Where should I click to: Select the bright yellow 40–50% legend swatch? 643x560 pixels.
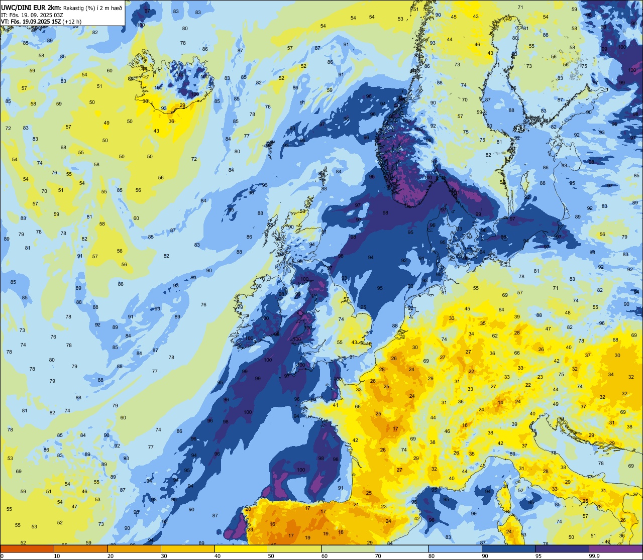241,549
